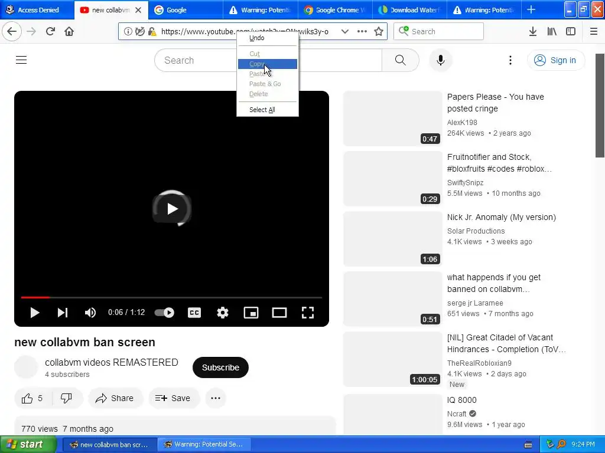
Task: Switch to the Download Waterfox tab
Action: (x=410, y=10)
